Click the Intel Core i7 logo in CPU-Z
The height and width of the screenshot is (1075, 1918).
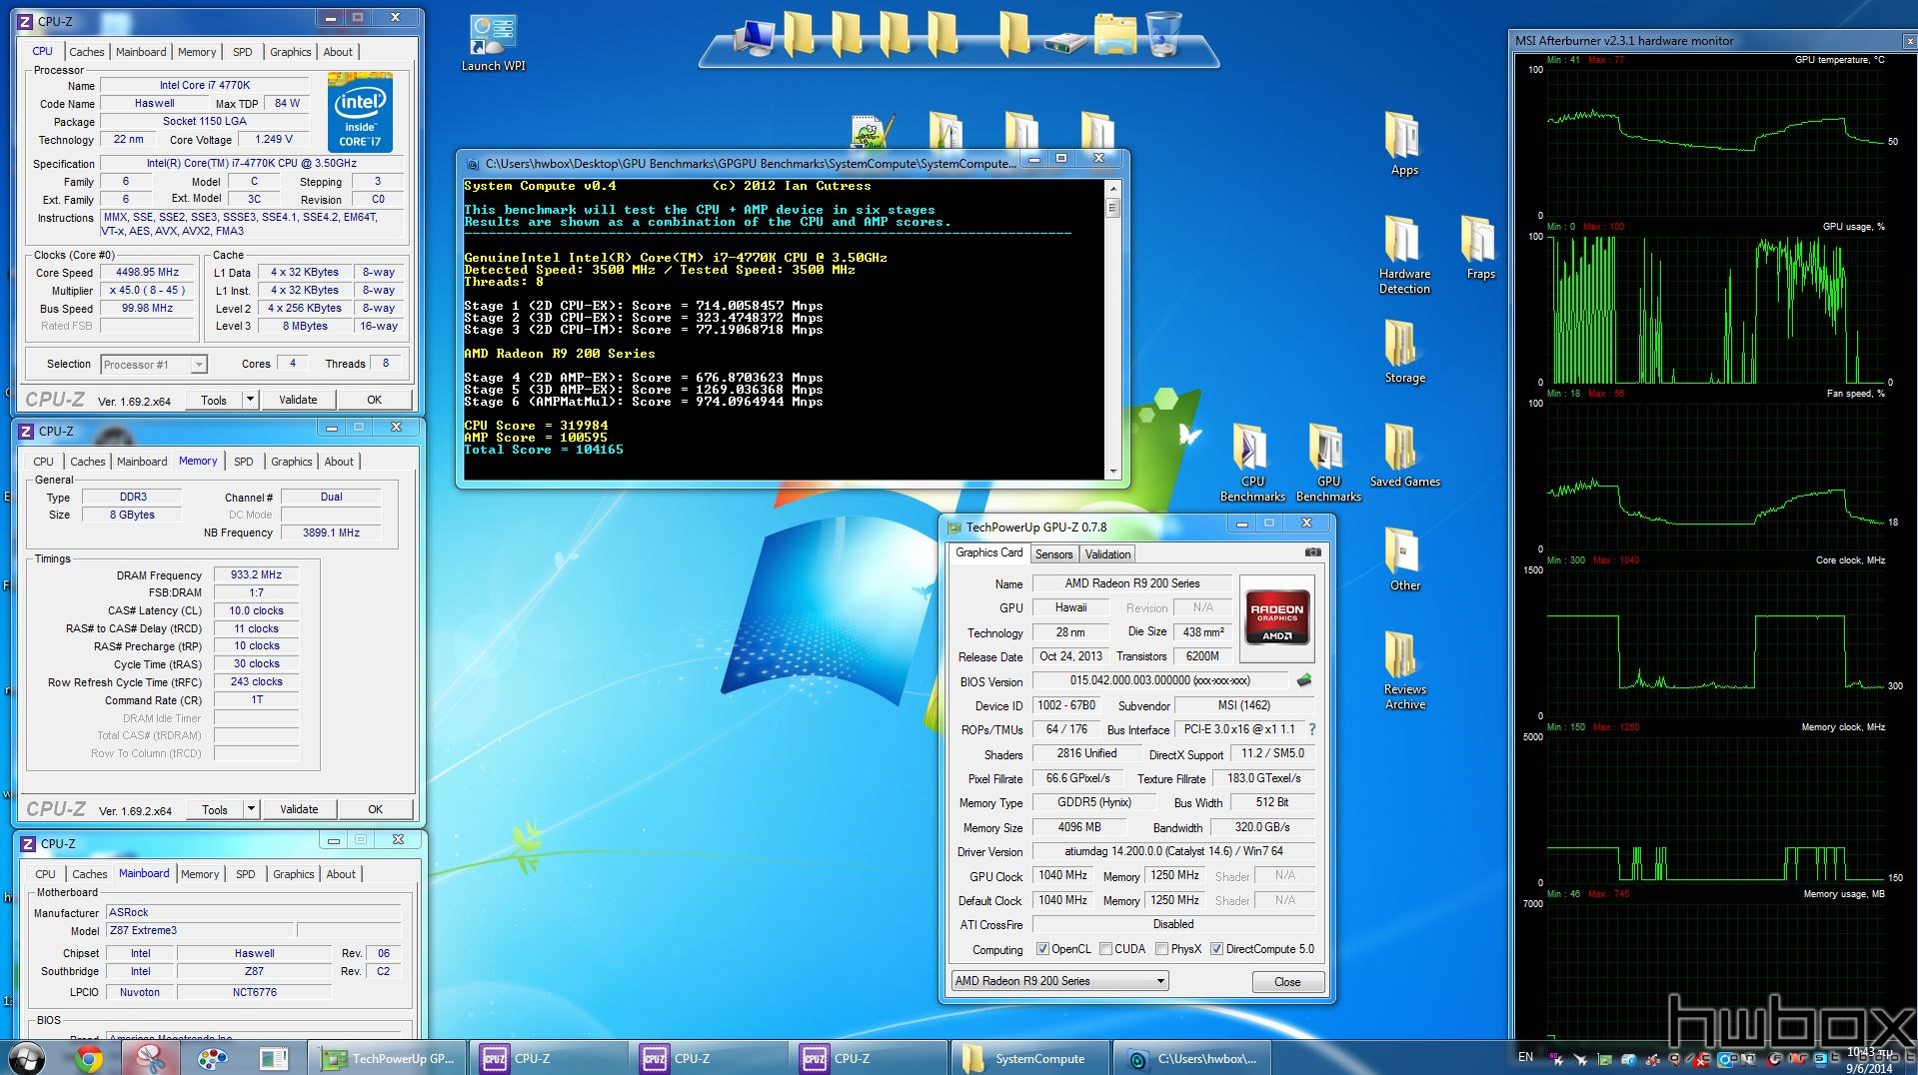pos(360,112)
